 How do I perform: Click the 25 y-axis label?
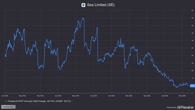pyautogui.click(x=192, y=63)
